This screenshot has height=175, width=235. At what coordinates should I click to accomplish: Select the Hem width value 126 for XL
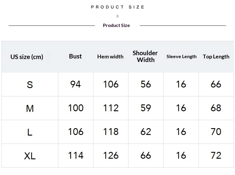[111, 155]
